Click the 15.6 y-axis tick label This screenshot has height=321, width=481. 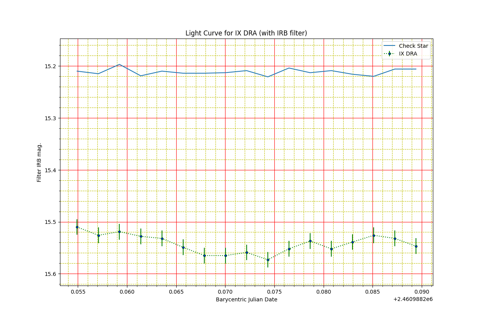[50, 274]
